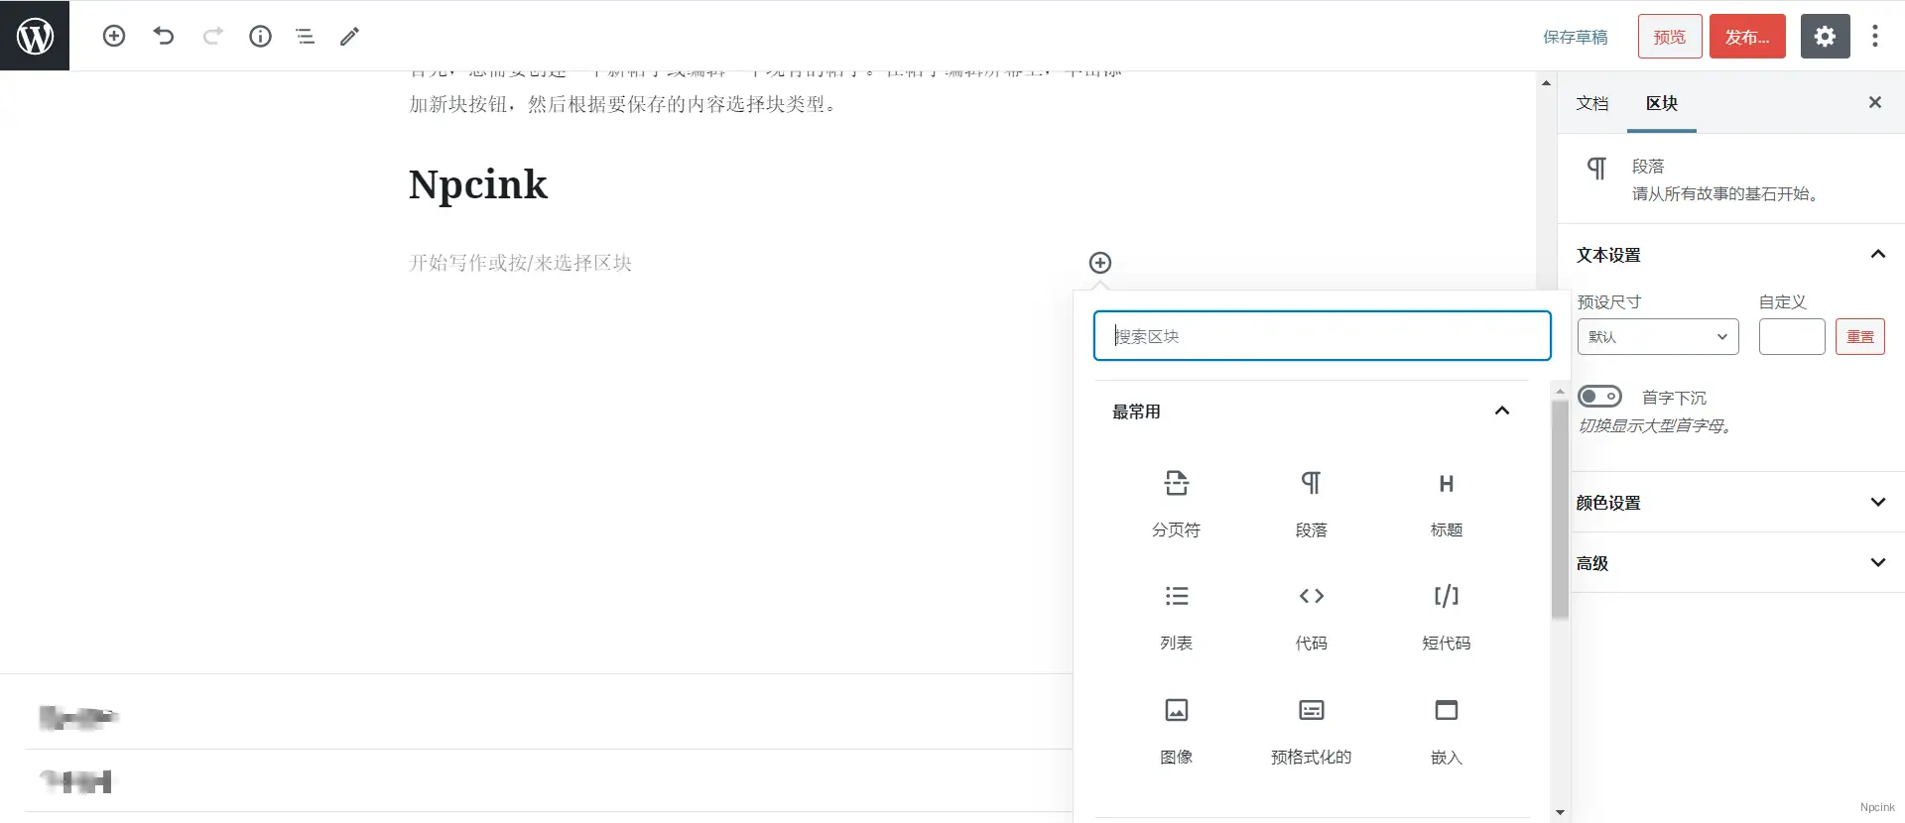Click the block inserter scrollbar thumb
Screen dimensions: 1905x823
pos(1560,508)
